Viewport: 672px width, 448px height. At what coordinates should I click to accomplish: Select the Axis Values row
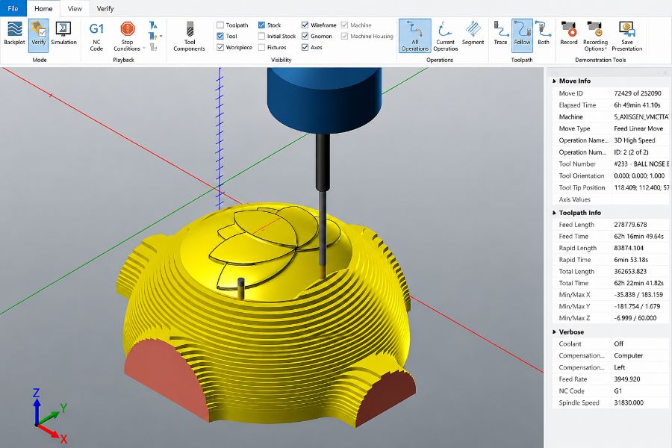[611, 199]
